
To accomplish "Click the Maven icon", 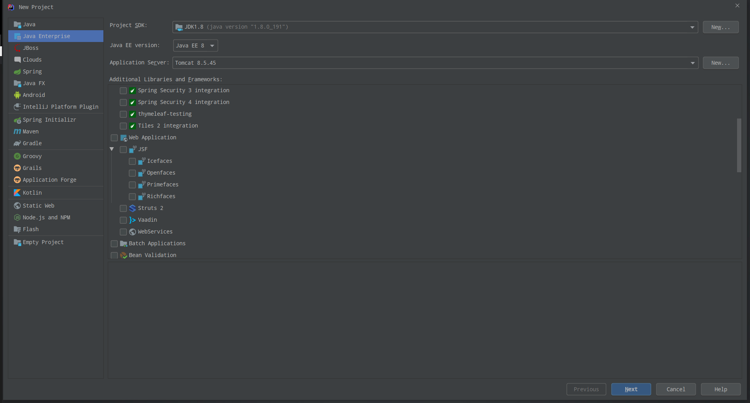I will 17,131.
